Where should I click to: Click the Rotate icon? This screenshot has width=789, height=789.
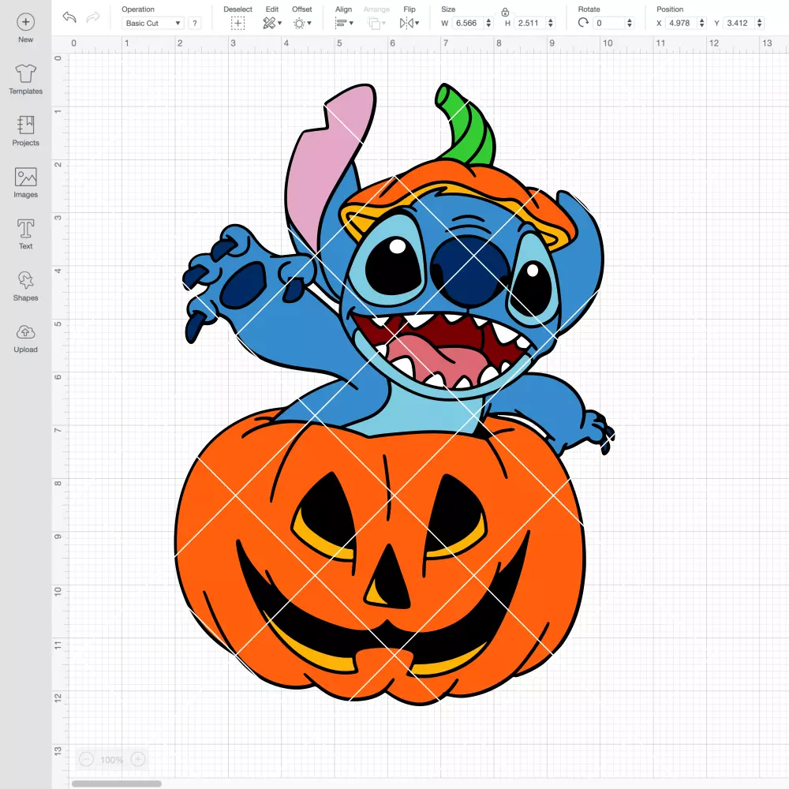(583, 23)
